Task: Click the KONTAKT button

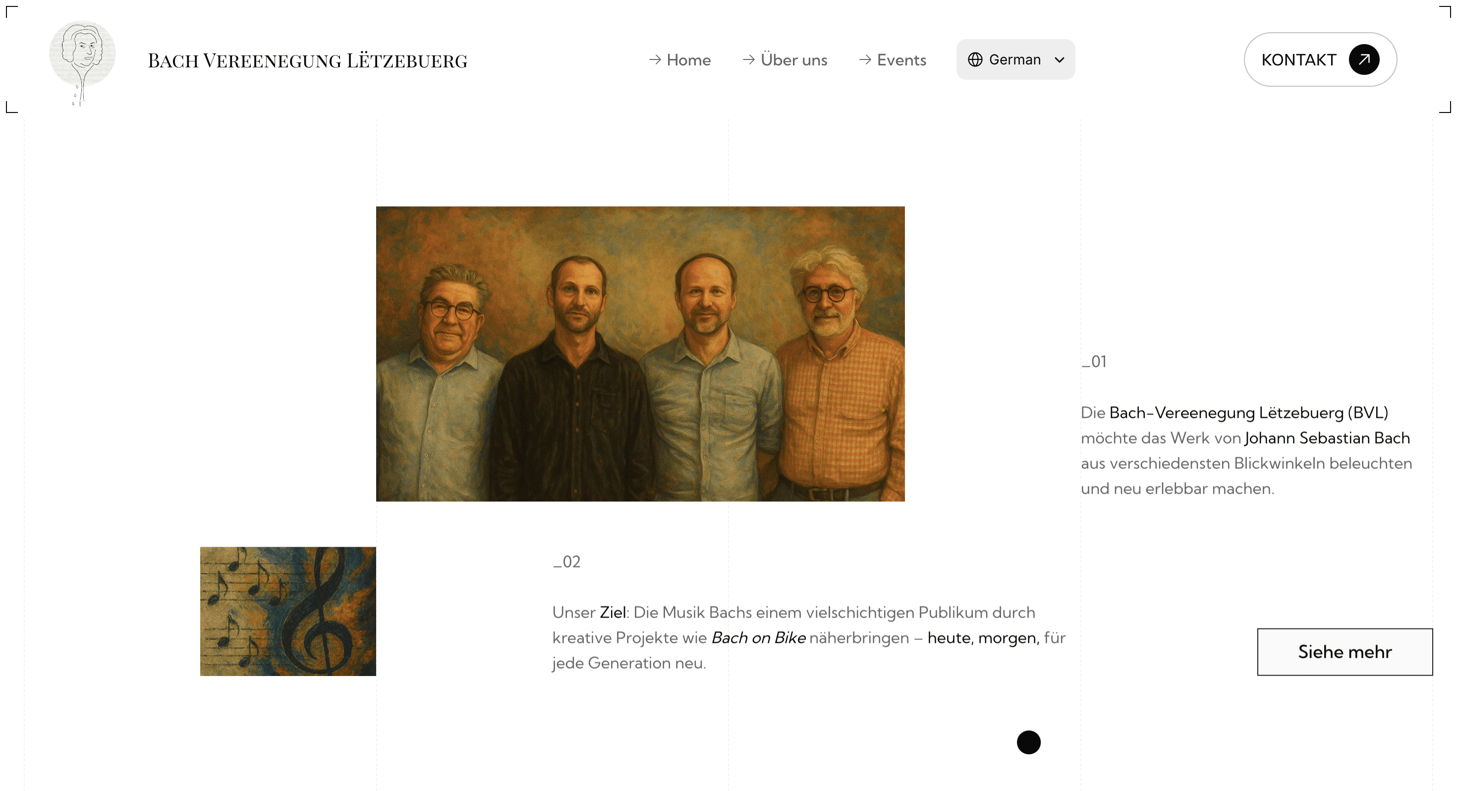Action: 1320,59
